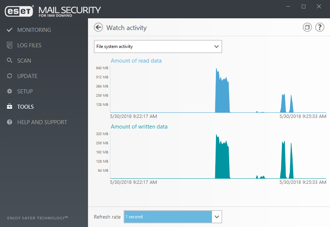Click the Update refresh icon
Viewport: 330px width, 227px height.
point(10,76)
